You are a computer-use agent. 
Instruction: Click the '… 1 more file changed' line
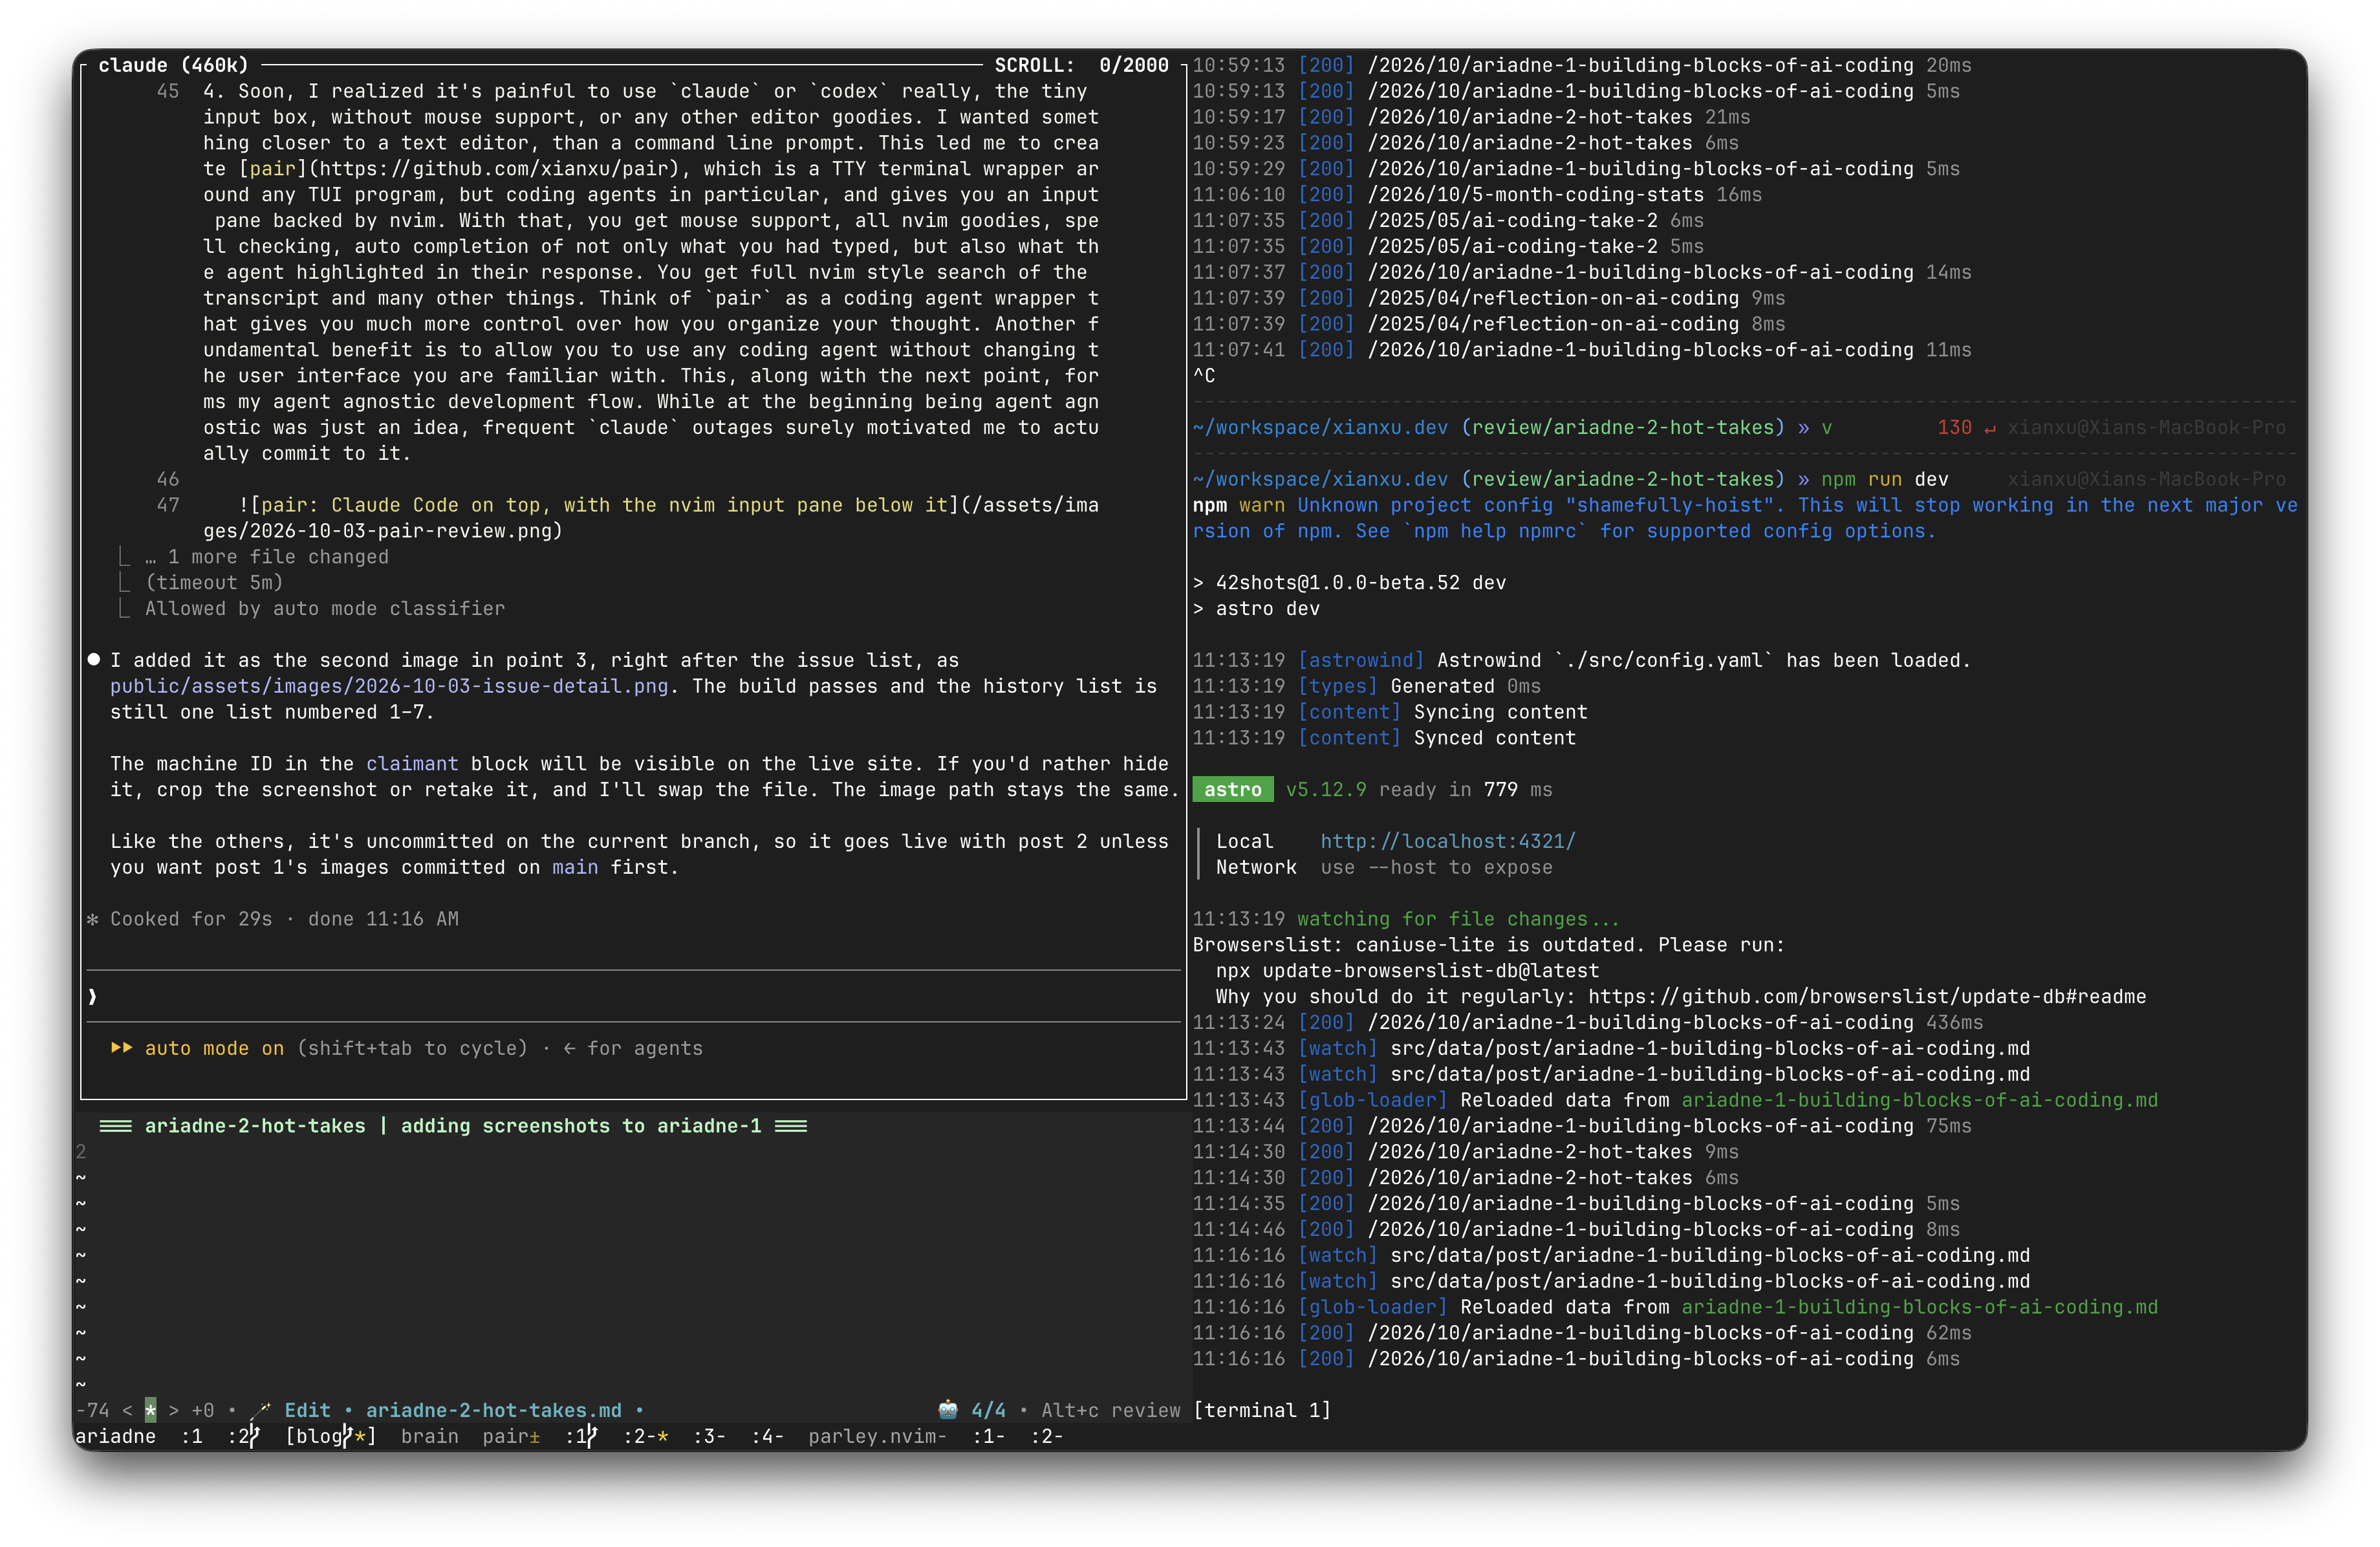(266, 557)
